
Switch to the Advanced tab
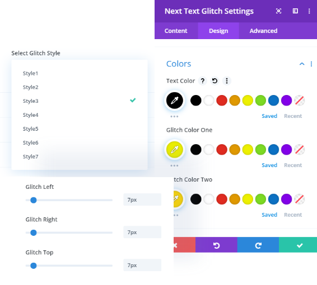263,31
